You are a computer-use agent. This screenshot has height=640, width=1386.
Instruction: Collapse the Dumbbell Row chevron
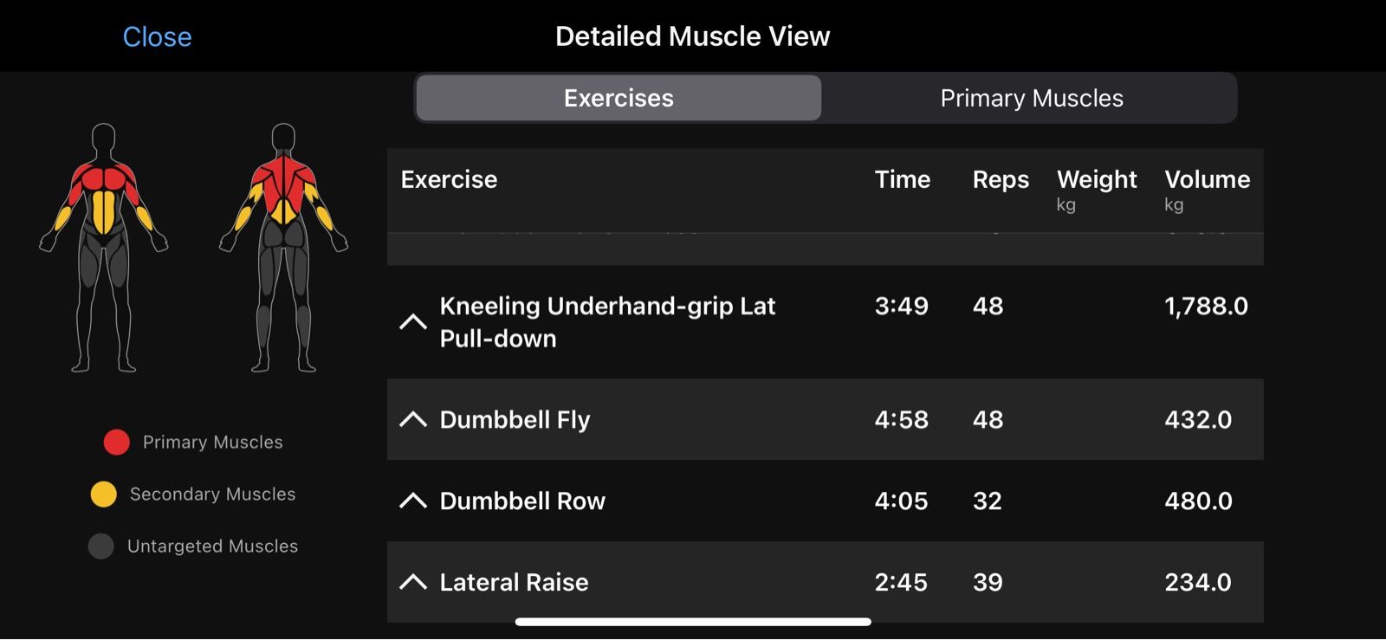tap(413, 501)
